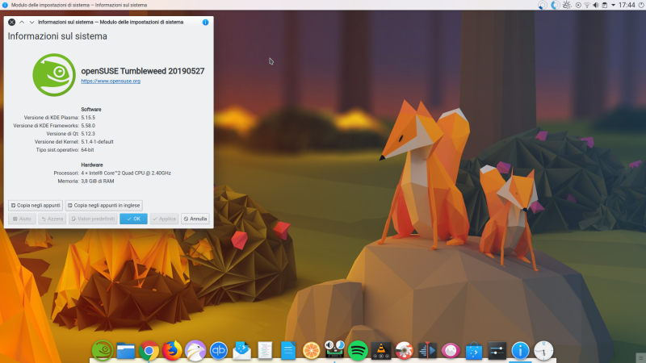Open the openSUSE launcher in the dock
Screen dimensions: 646x363
(x=103, y=351)
